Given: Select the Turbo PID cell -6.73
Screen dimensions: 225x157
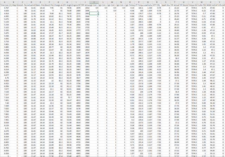Looking at the screenshot, I should click(x=201, y=8).
